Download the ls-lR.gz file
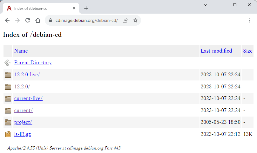The image size is (257, 153). [23, 134]
